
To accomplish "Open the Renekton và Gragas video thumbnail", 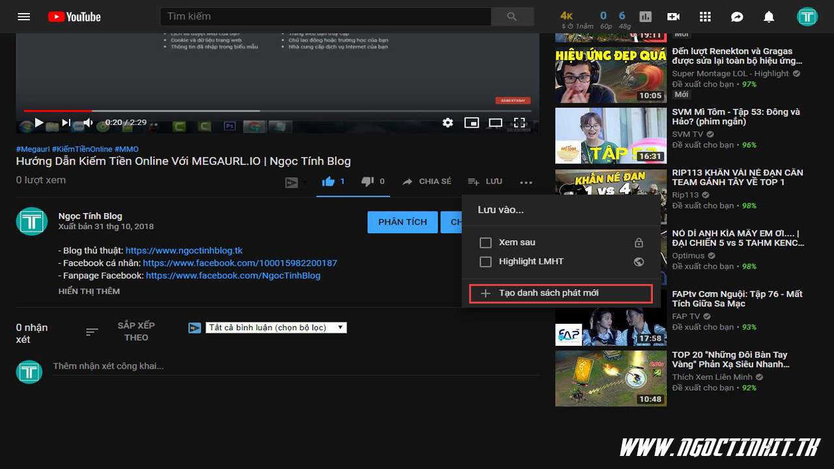I will [x=611, y=74].
